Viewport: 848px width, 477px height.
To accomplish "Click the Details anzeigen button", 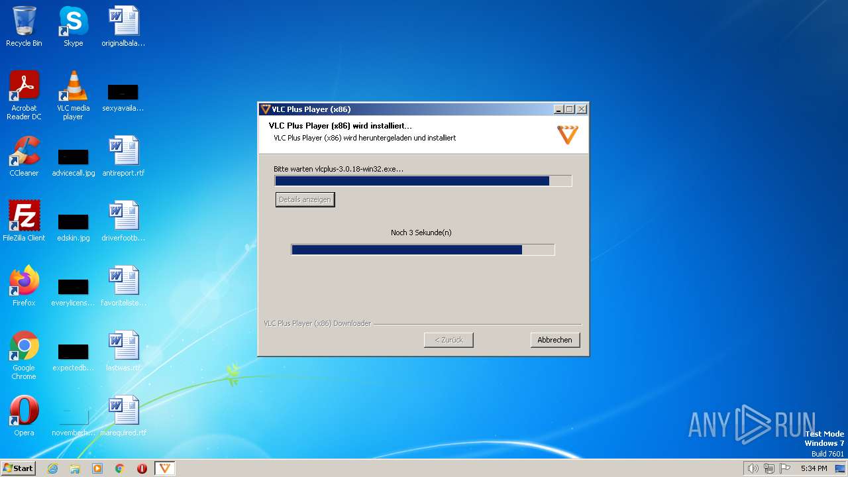I will 305,199.
